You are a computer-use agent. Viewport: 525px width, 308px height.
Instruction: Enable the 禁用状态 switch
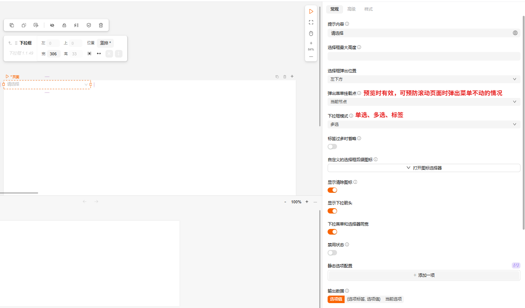pyautogui.click(x=332, y=253)
